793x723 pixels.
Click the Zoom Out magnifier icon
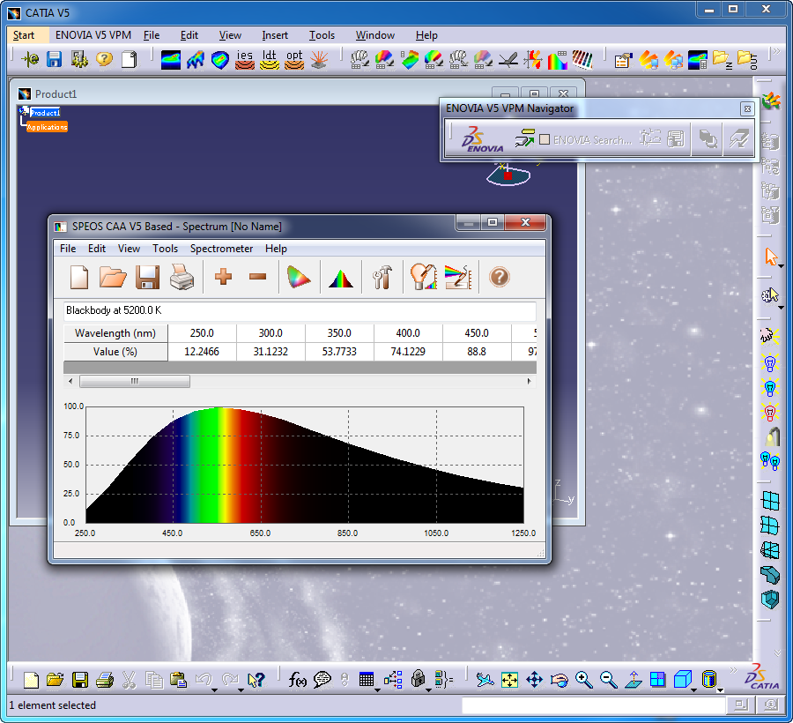(x=608, y=680)
